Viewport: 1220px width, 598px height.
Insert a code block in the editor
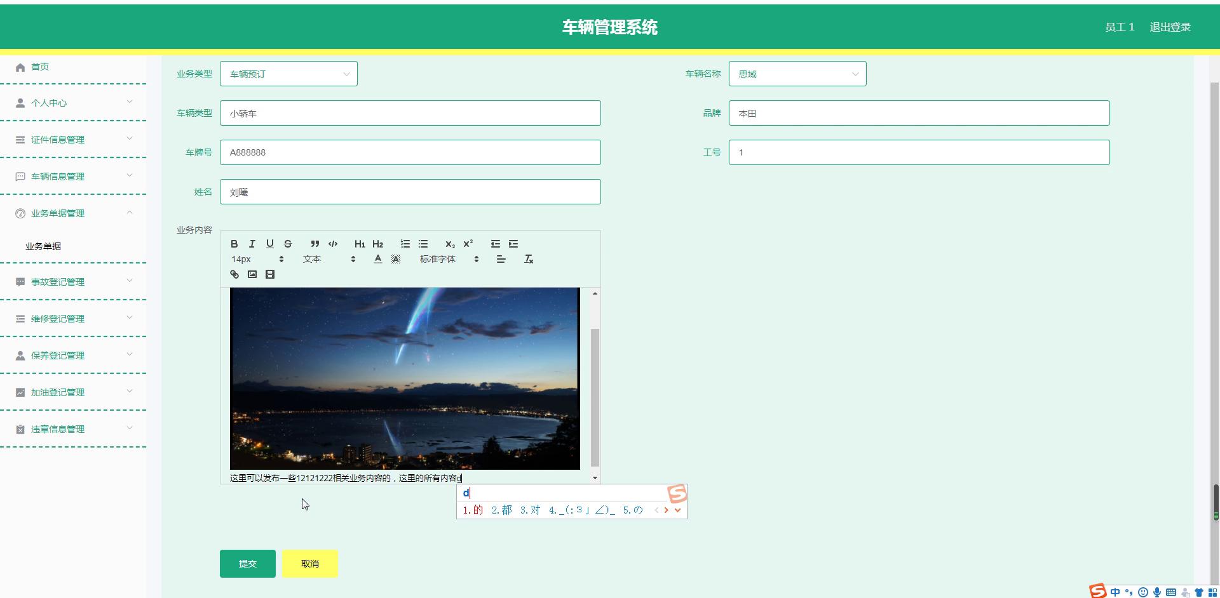click(x=332, y=244)
